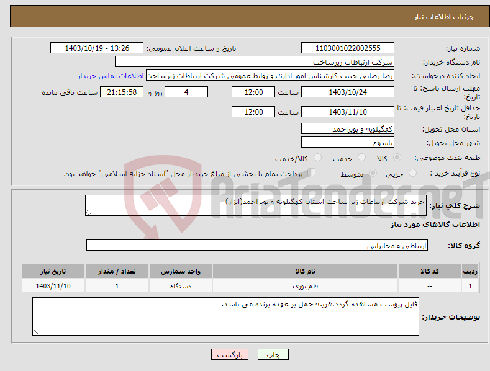This screenshot has width=490, height=371.
Task: Click the تاریخ نیاز column header
Action: coord(53,271)
